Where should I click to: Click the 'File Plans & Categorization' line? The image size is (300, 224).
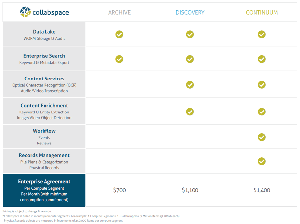[44, 162]
